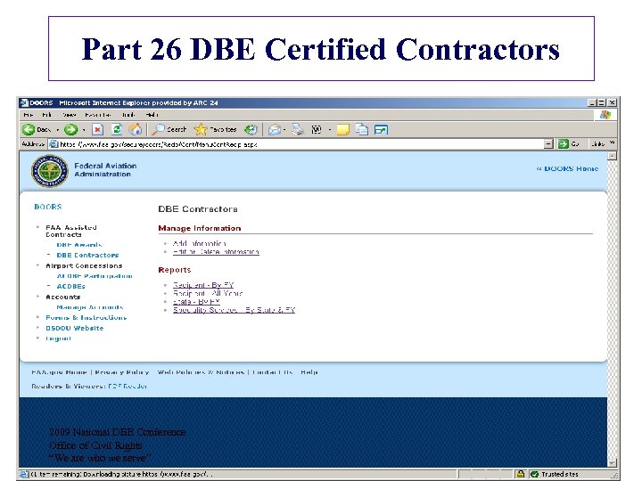Click the last toolbar window icon
Screen dimensions: 642x481
(x=381, y=130)
